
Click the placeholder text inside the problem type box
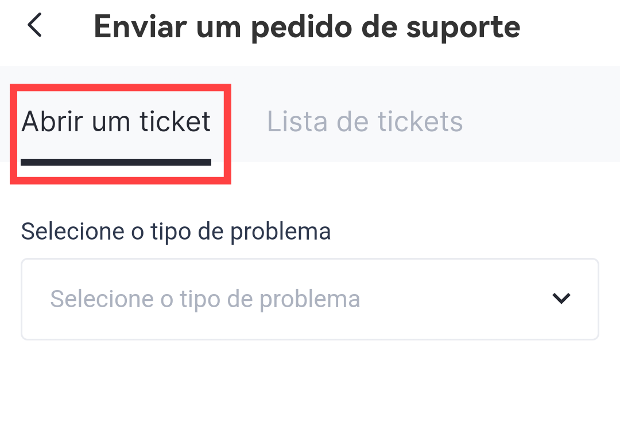pos(205,299)
